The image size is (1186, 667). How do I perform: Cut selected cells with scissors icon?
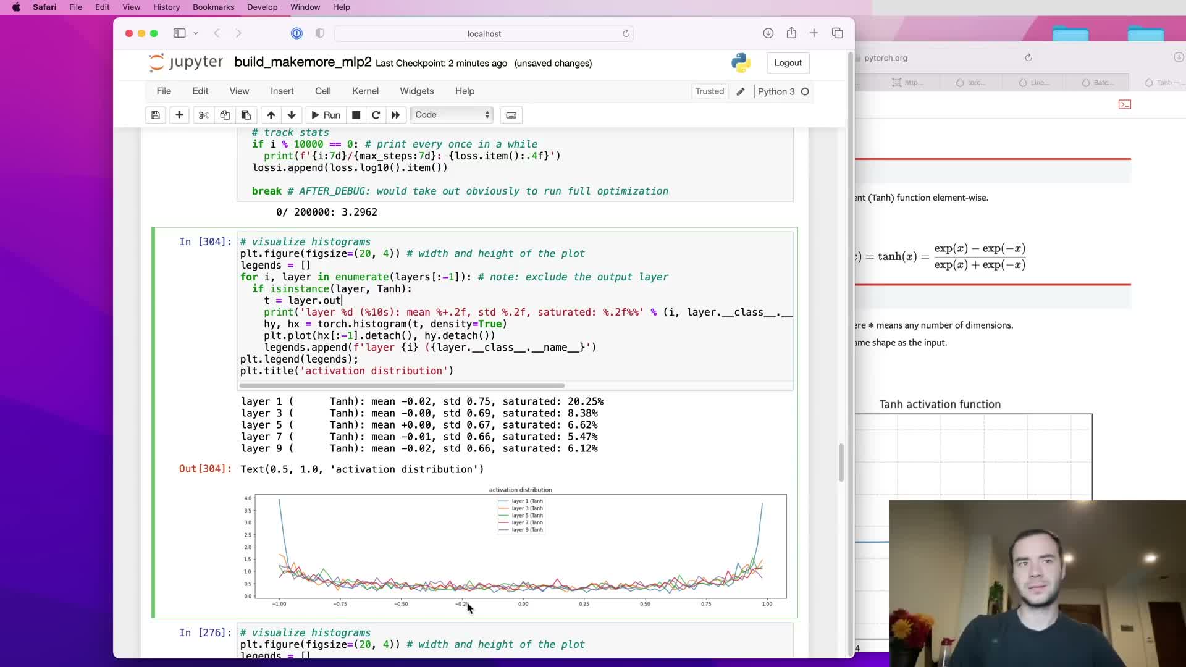[x=203, y=115]
